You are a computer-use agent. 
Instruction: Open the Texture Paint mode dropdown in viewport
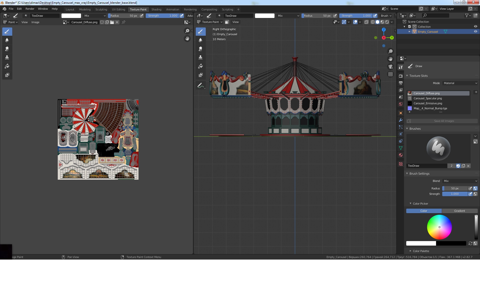coord(209,22)
